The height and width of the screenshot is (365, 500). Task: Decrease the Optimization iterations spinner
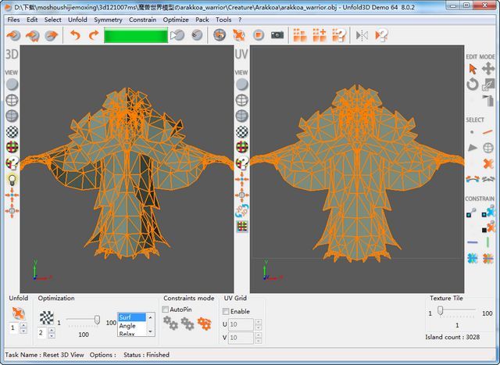pos(52,335)
